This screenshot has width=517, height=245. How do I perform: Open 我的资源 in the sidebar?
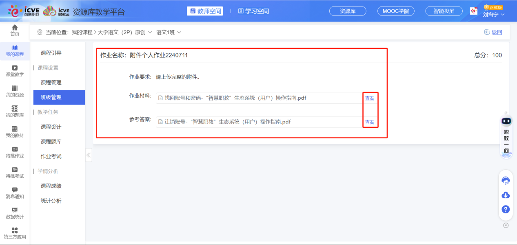coord(14,90)
